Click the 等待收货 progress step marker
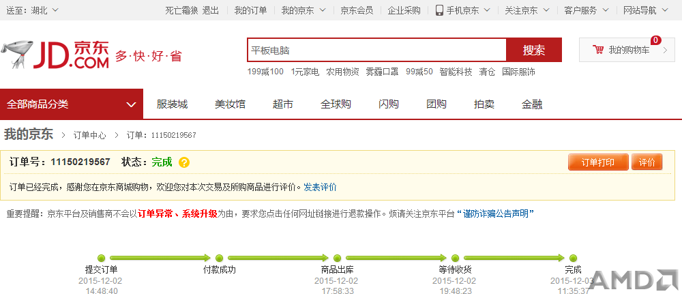 (456, 258)
